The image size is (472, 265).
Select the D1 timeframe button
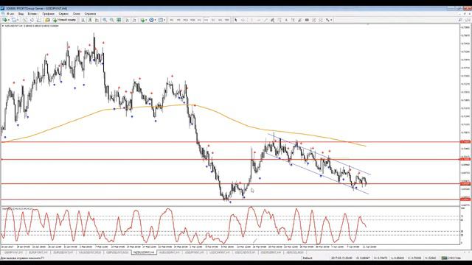pos(213,20)
